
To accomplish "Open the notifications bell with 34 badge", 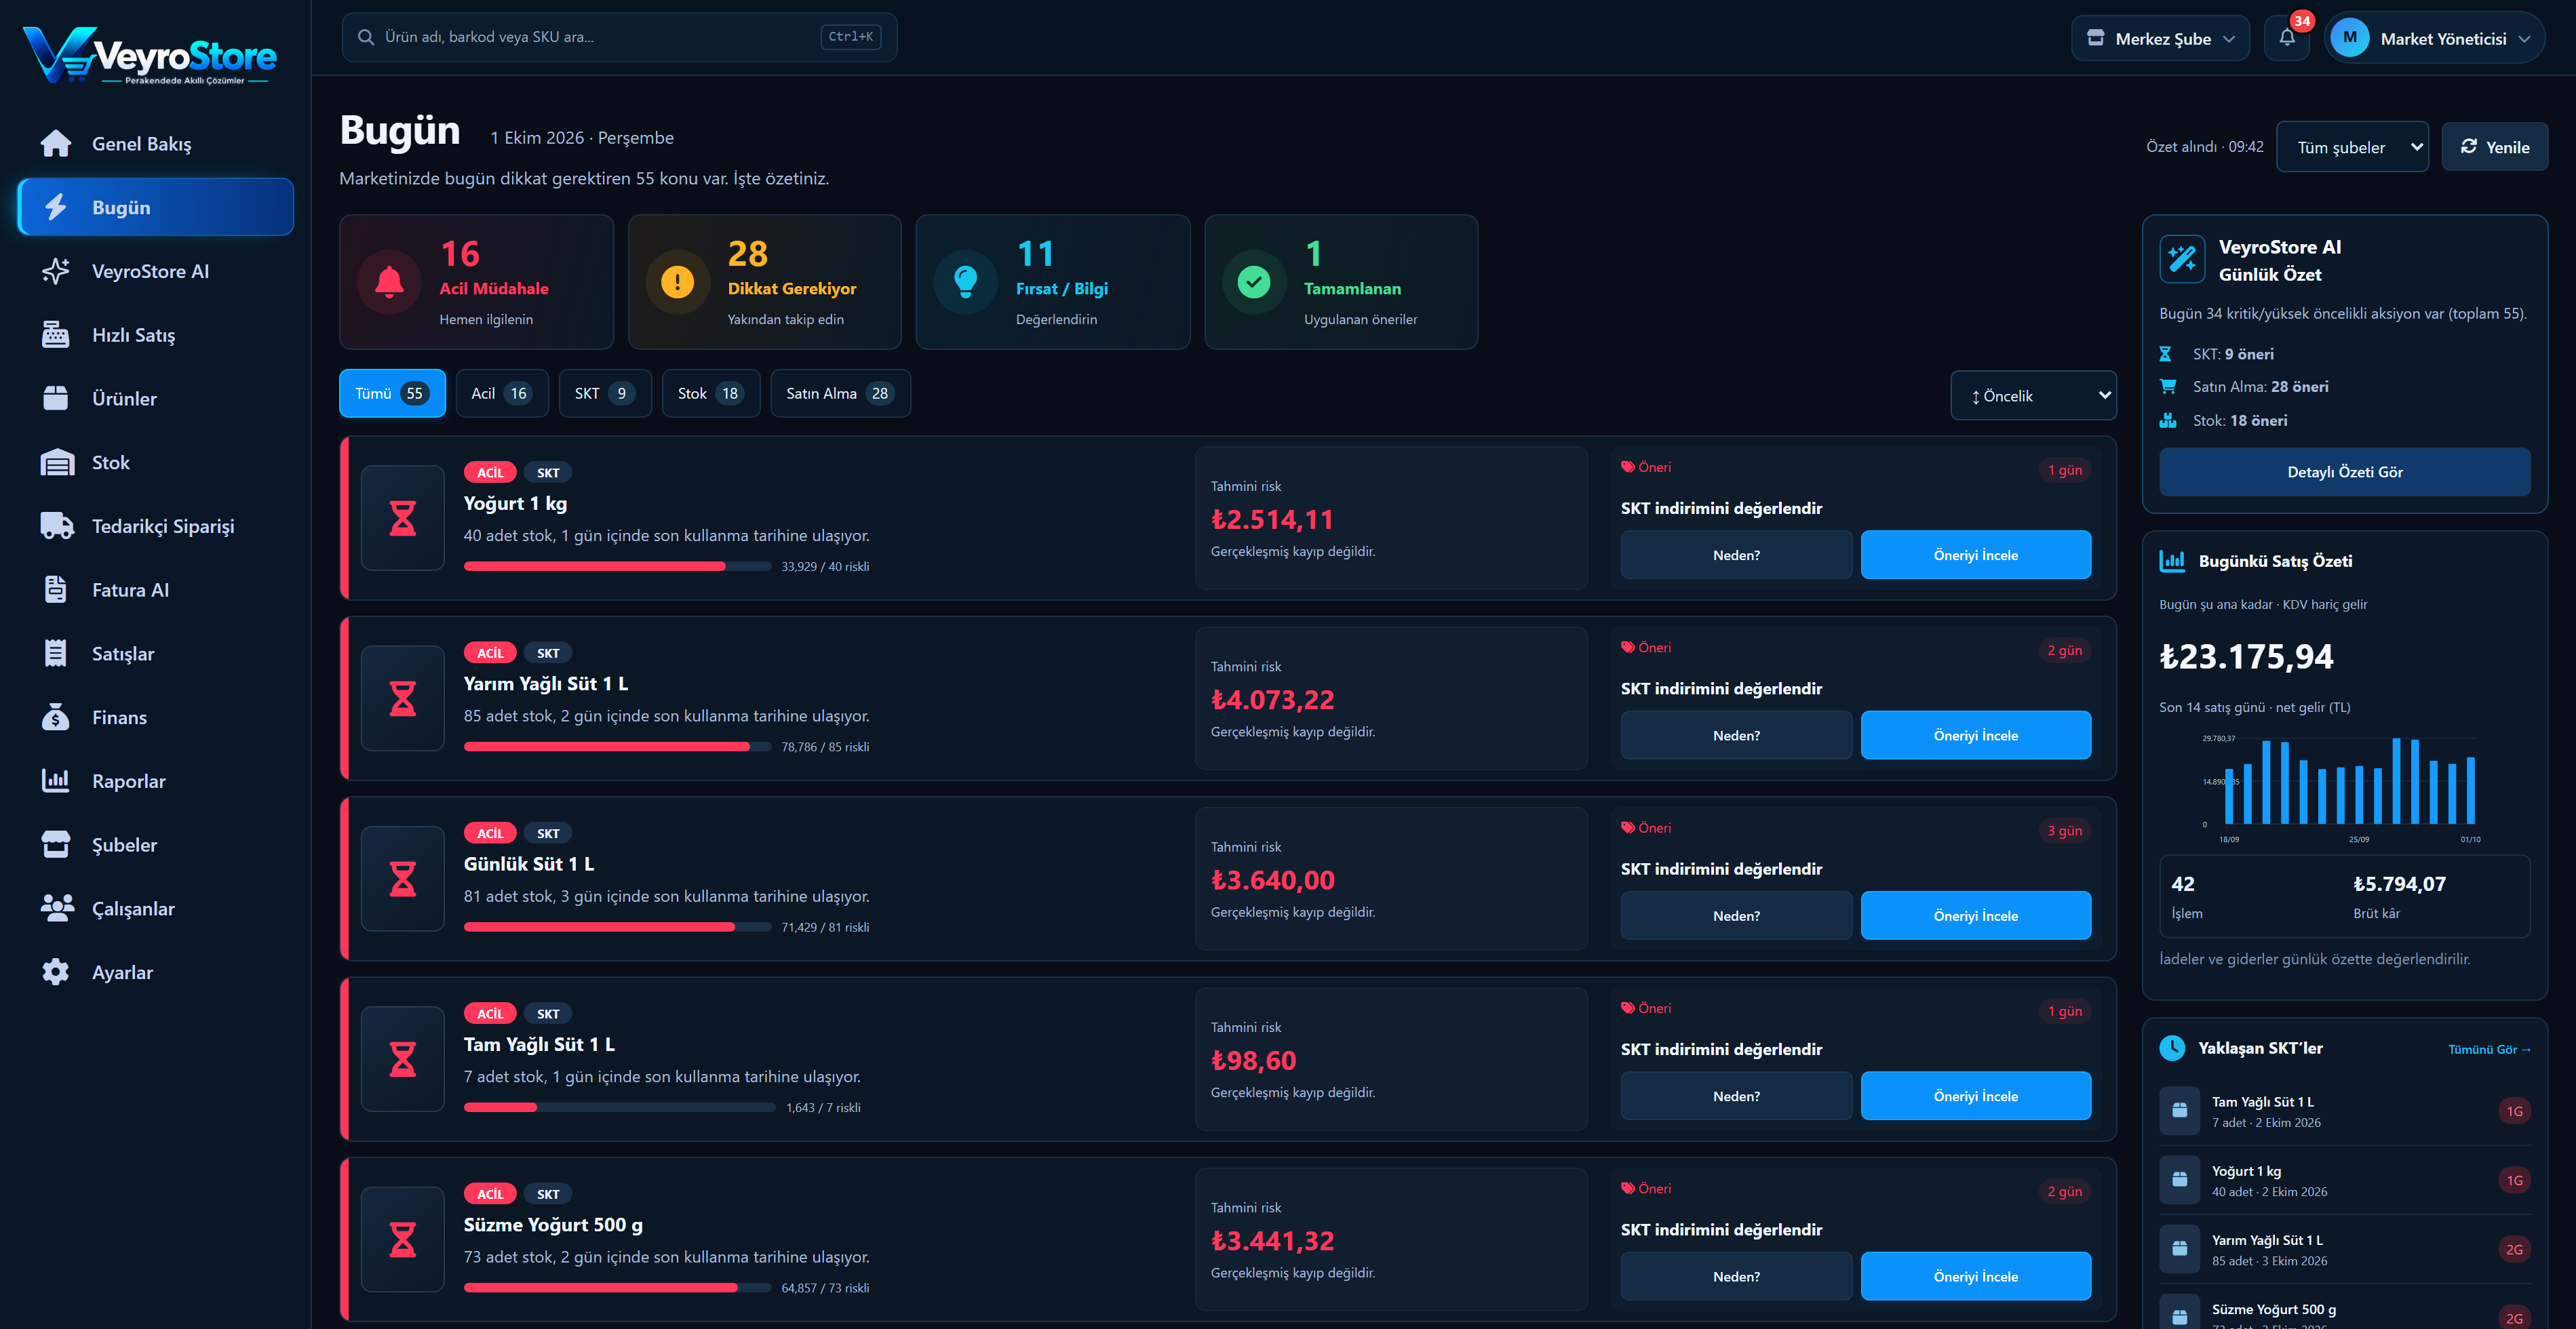I will [x=2287, y=38].
